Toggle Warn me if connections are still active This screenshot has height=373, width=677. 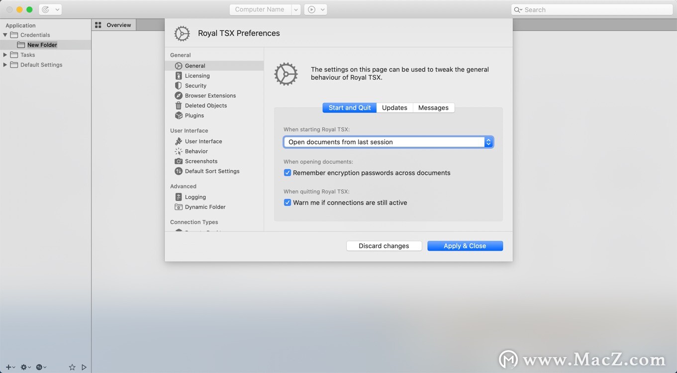288,202
